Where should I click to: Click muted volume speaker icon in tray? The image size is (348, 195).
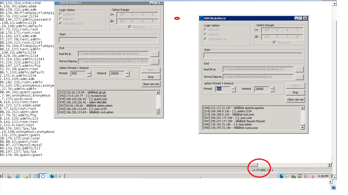312,176
